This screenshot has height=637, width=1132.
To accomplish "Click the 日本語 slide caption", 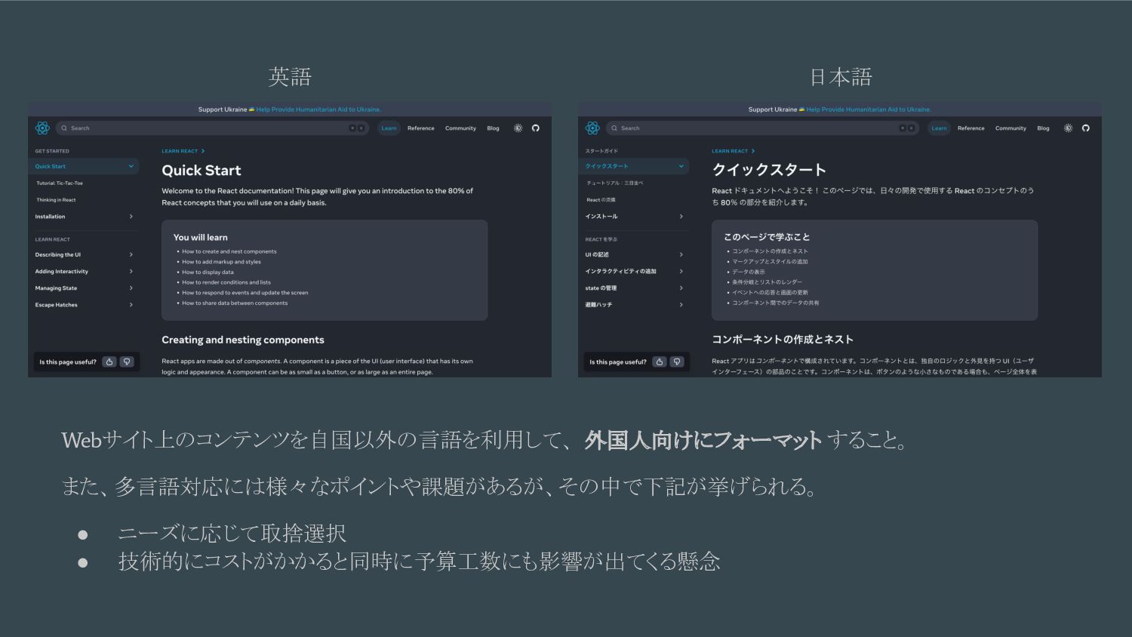I will click(x=841, y=76).
